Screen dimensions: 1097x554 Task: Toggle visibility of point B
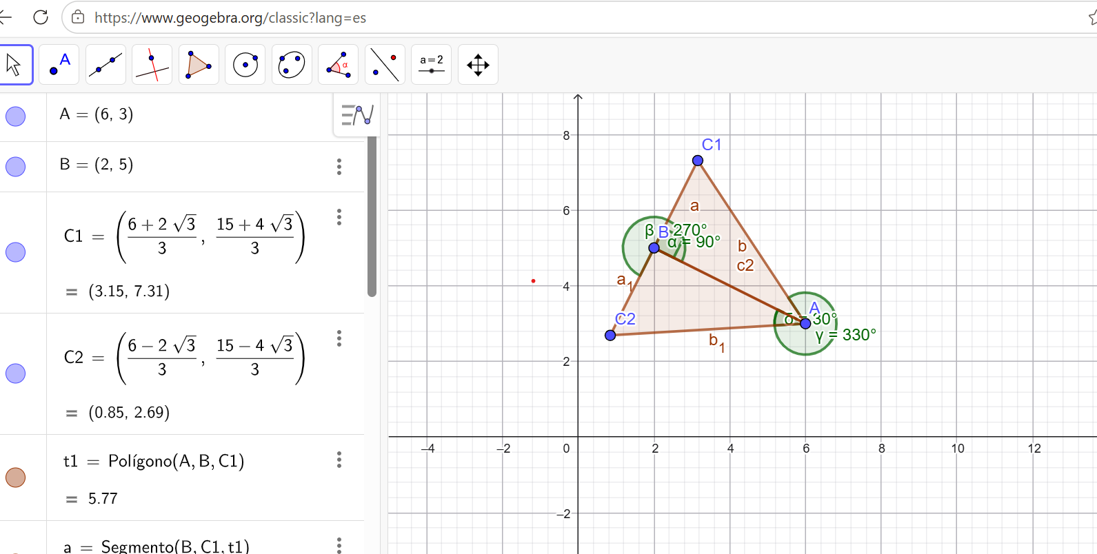[x=15, y=167]
